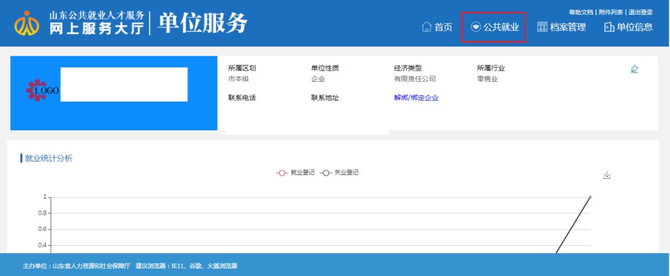Go to 首页 home page
This screenshot has width=670, height=276.
pos(437,27)
